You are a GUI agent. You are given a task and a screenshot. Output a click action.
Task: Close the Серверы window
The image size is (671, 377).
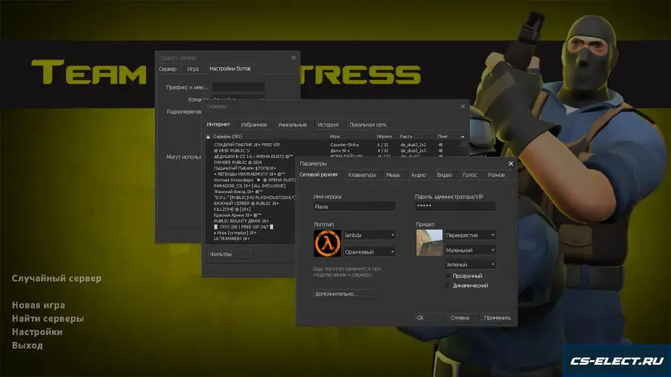[x=463, y=106]
